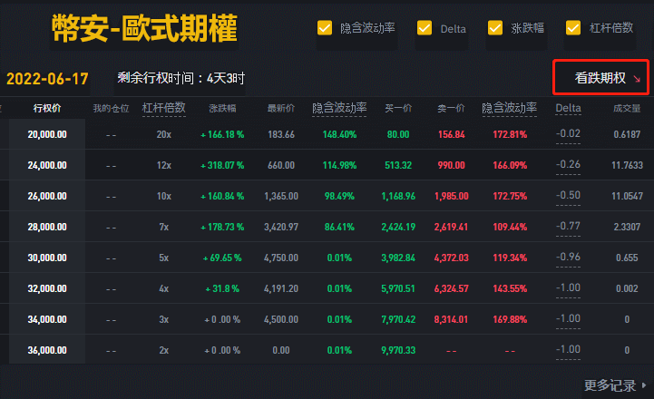Click bid price 9,970.33

tap(398, 351)
